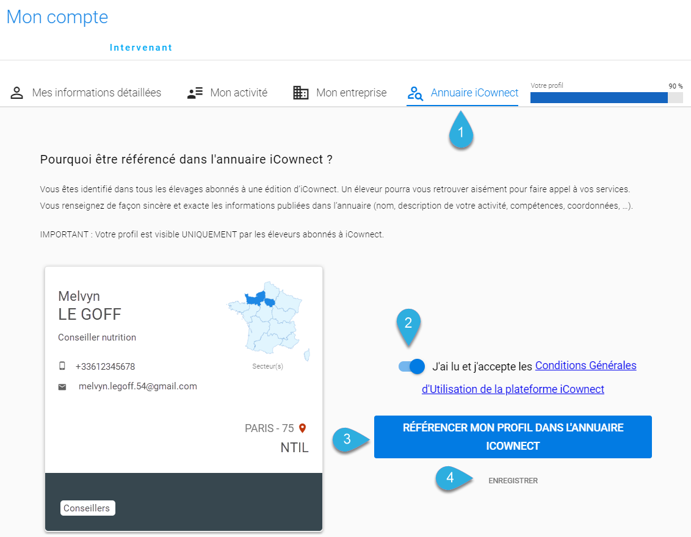Click the building icon beside Mon entreprise
The image size is (691, 537).
[x=301, y=93]
